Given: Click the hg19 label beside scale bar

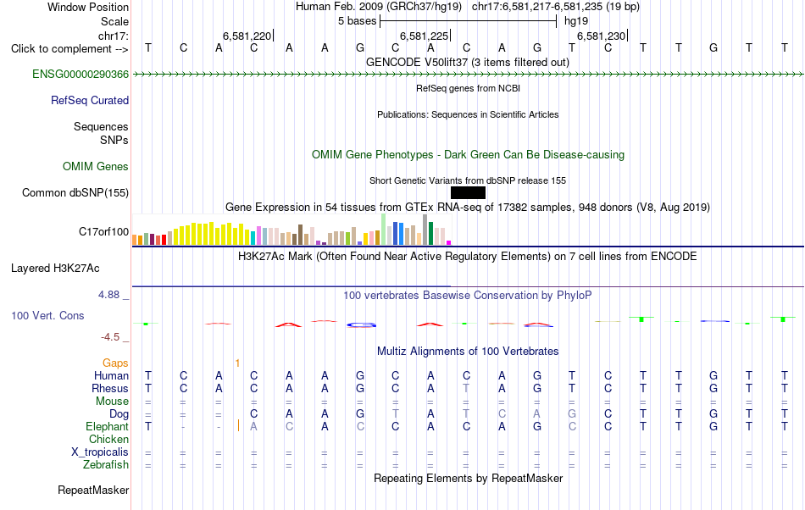Looking at the screenshot, I should [x=576, y=21].
